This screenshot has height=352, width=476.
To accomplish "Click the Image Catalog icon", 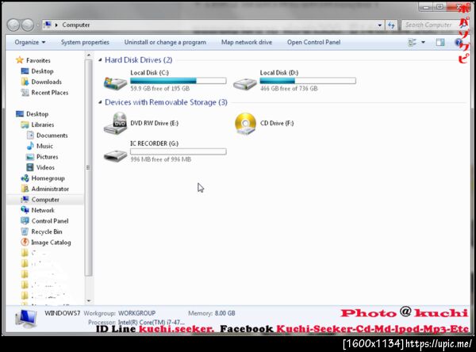I will 25,242.
